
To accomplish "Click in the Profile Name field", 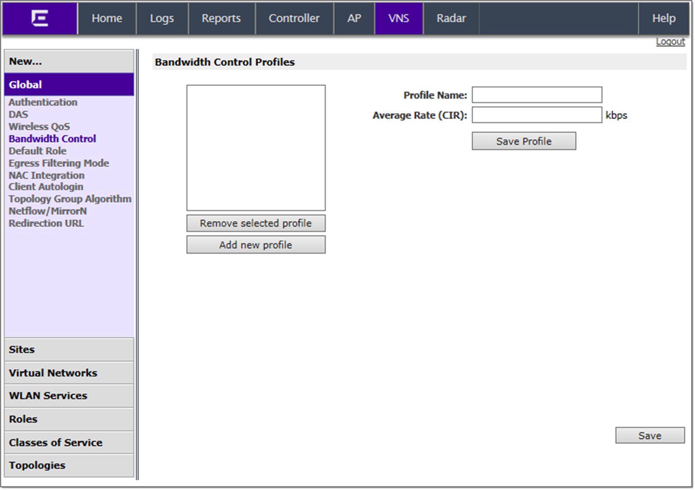I will [536, 95].
